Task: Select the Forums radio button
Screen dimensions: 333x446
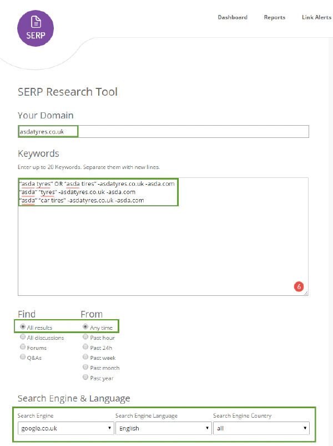Action: (x=23, y=346)
